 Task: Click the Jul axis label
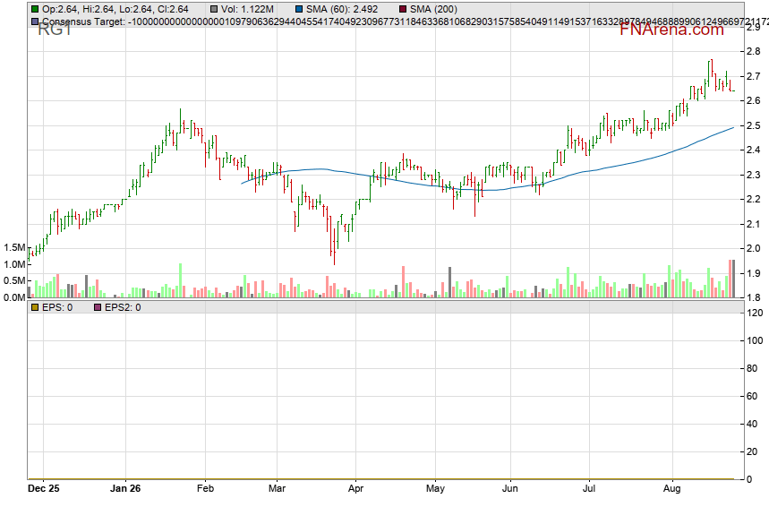(x=588, y=488)
